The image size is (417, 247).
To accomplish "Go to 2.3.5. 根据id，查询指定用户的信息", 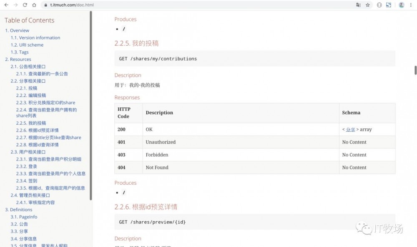I will pos(50,188).
